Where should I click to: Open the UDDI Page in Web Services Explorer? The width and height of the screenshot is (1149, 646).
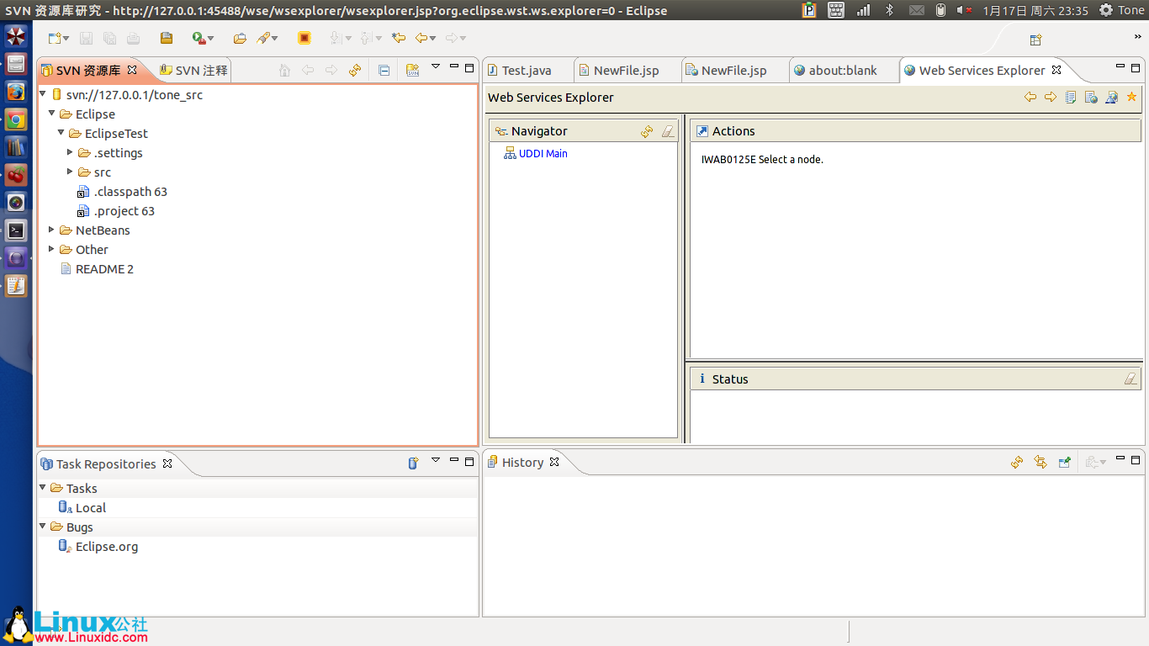tap(1071, 97)
